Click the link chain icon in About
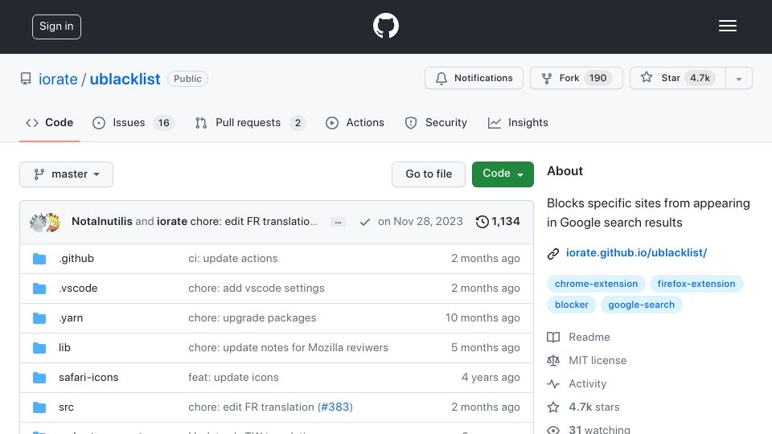Screen dimensions: 772x434 (553, 253)
